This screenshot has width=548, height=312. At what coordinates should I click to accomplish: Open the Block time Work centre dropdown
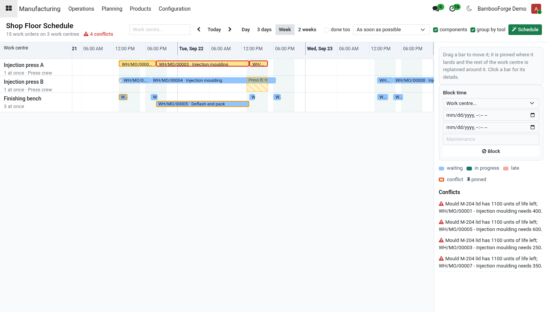pyautogui.click(x=491, y=103)
